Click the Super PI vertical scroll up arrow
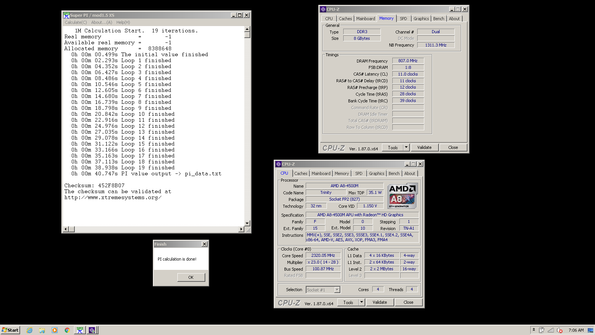This screenshot has height=335, width=595. pyautogui.click(x=247, y=29)
